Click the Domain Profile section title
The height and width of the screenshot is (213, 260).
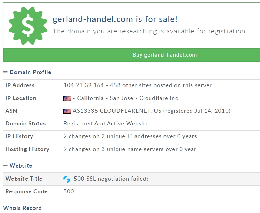click(x=30, y=72)
